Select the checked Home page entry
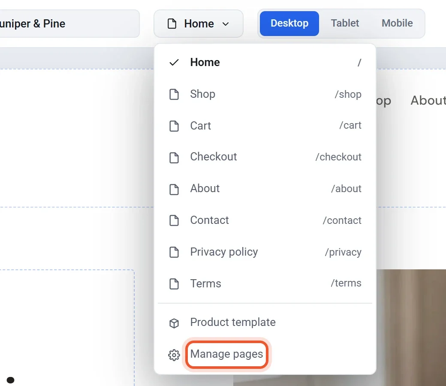Screen dimensions: 446x386 [x=265, y=62]
